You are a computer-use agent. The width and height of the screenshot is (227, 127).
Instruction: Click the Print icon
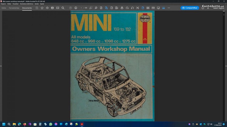[52, 8]
